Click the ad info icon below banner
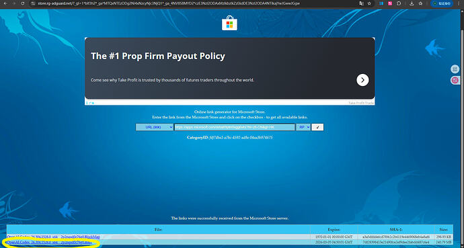The width and height of the screenshot is (464, 248). coord(90,103)
